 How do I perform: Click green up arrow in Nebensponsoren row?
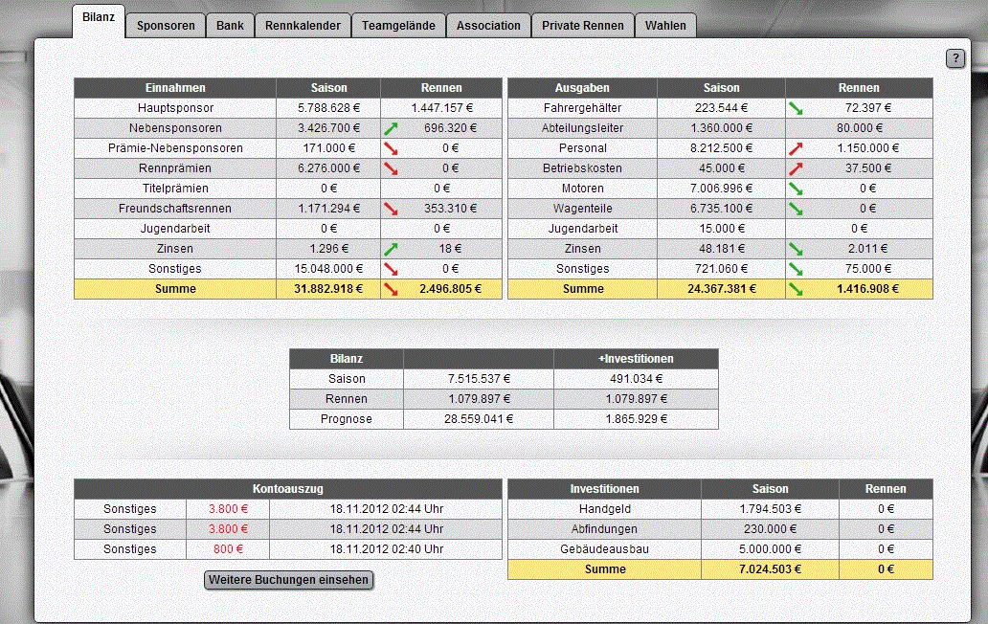[x=391, y=128]
